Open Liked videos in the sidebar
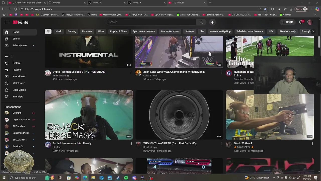 pyautogui.click(x=20, y=90)
